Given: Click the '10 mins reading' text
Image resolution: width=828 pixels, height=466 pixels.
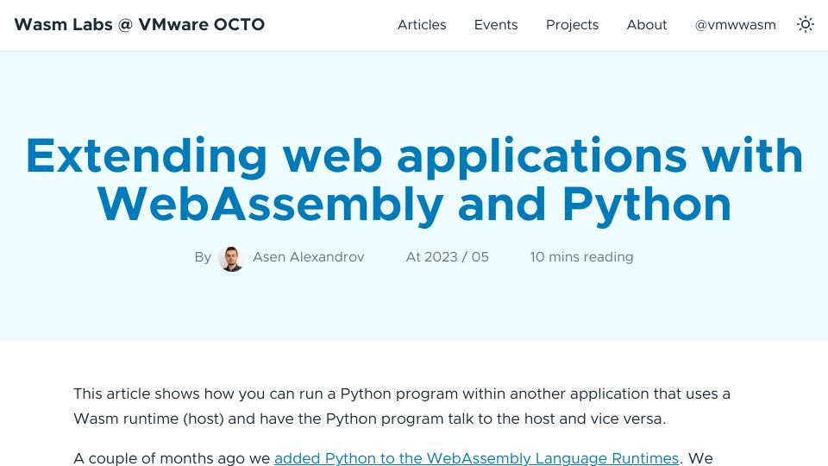Looking at the screenshot, I should (x=581, y=257).
